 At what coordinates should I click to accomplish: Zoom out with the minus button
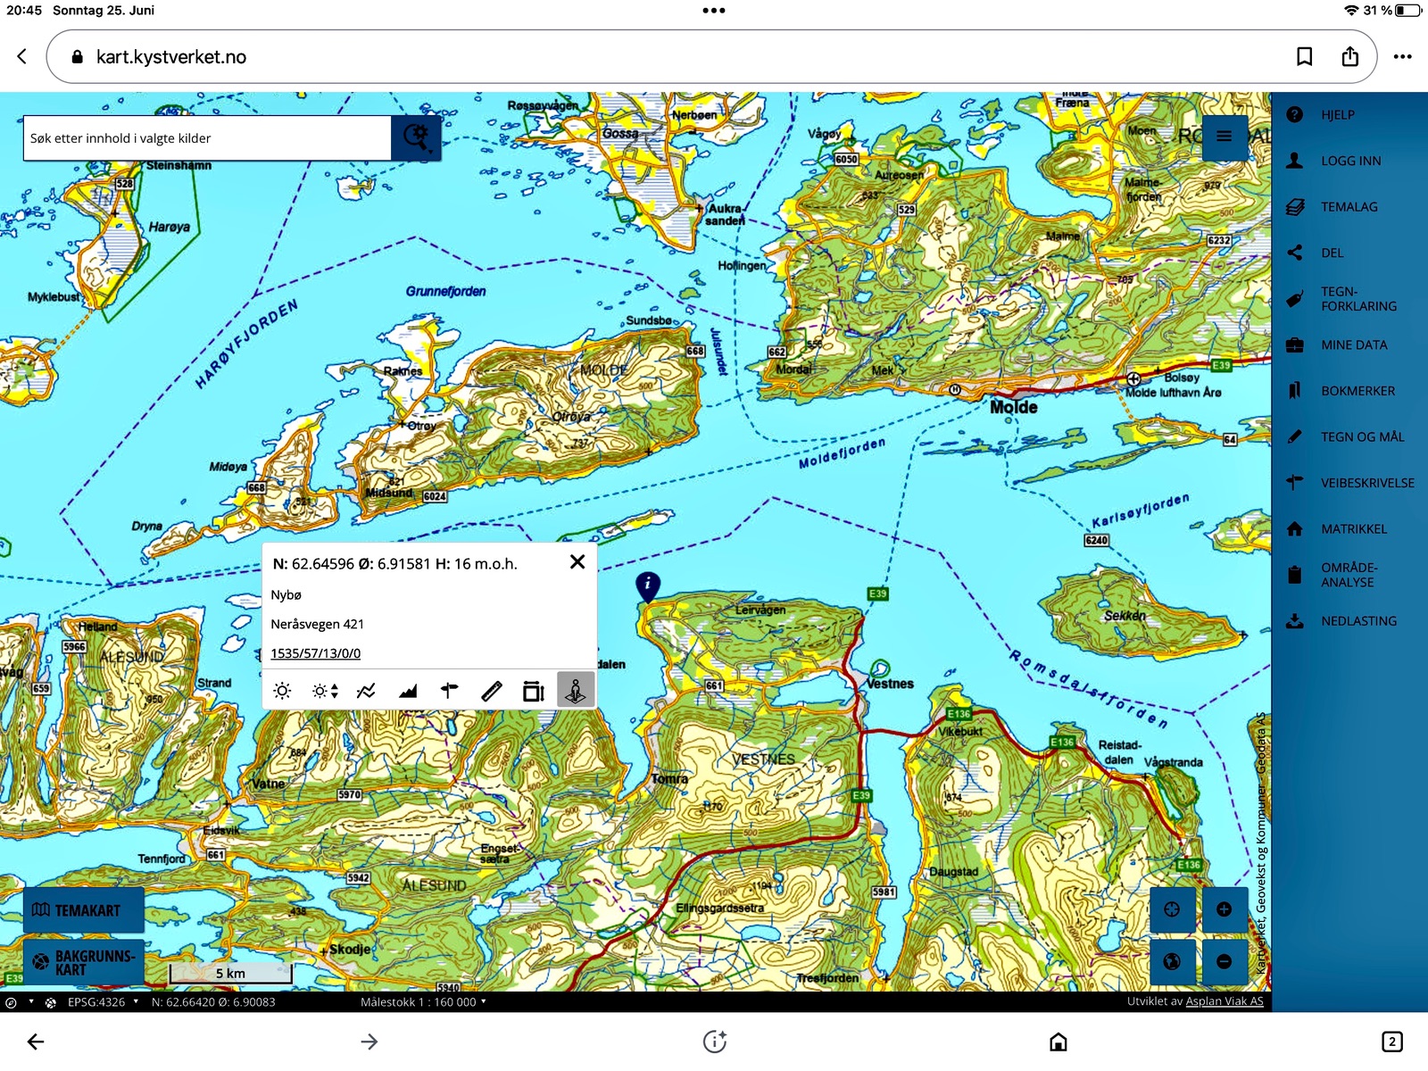[x=1224, y=961]
